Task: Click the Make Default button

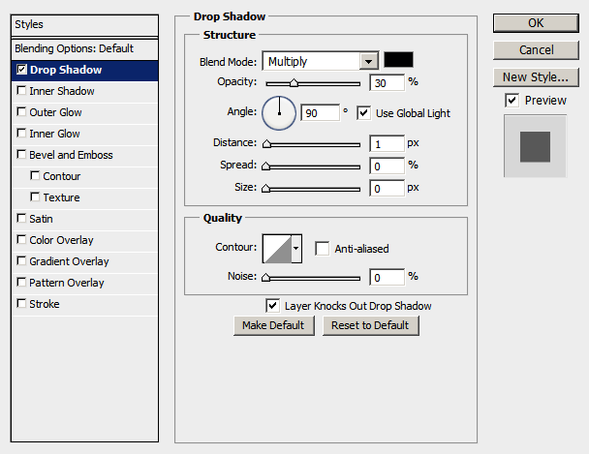Action: [x=273, y=325]
